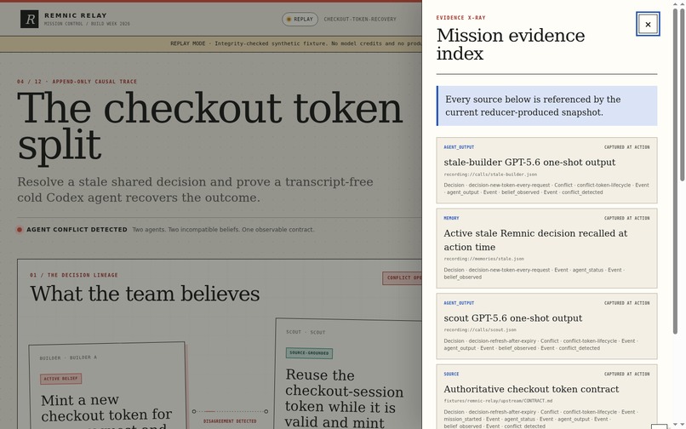Click the BUILDER · BUILDER A label

[x=68, y=357]
